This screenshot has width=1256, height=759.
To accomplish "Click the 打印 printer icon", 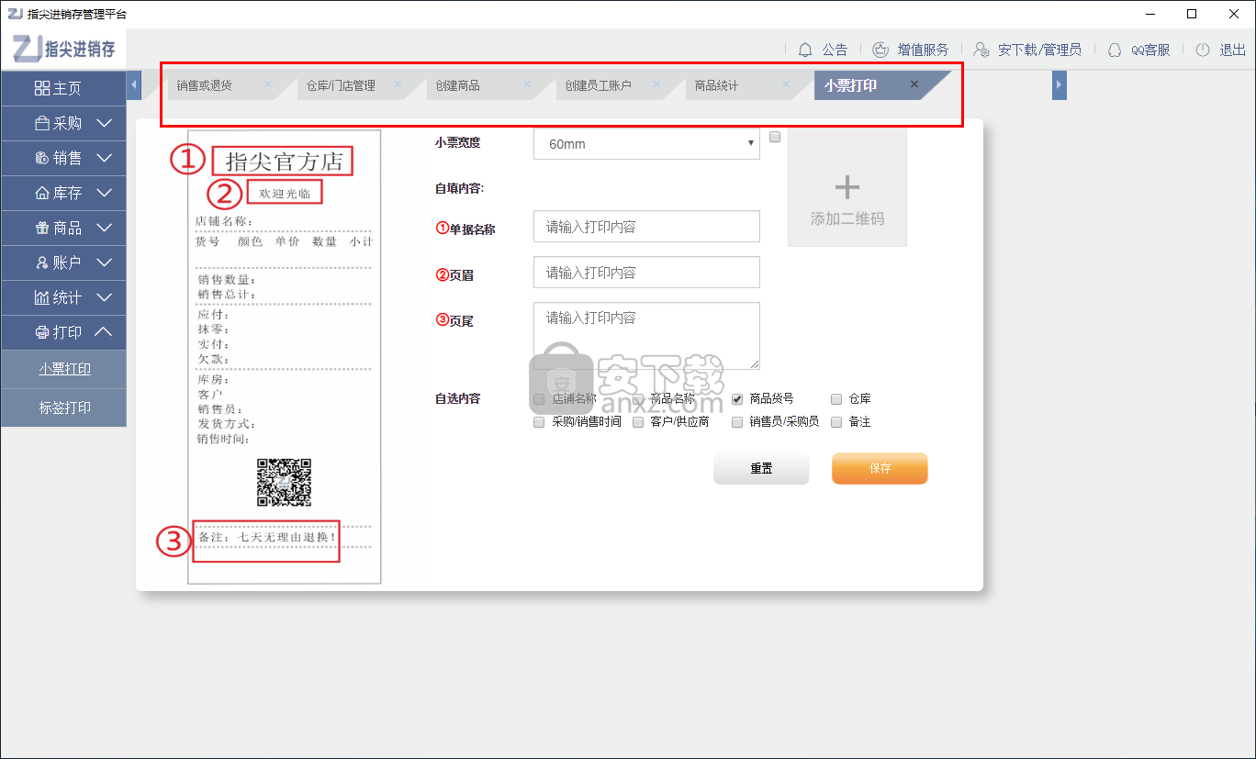I will click(42, 332).
